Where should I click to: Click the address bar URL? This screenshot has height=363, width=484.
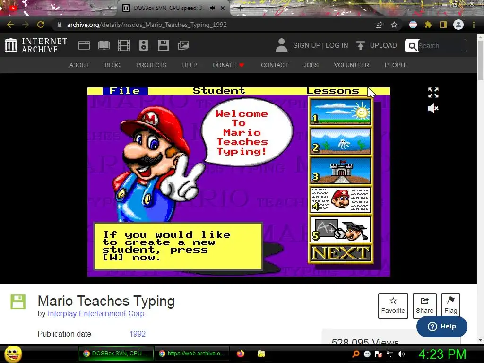pyautogui.click(x=147, y=25)
